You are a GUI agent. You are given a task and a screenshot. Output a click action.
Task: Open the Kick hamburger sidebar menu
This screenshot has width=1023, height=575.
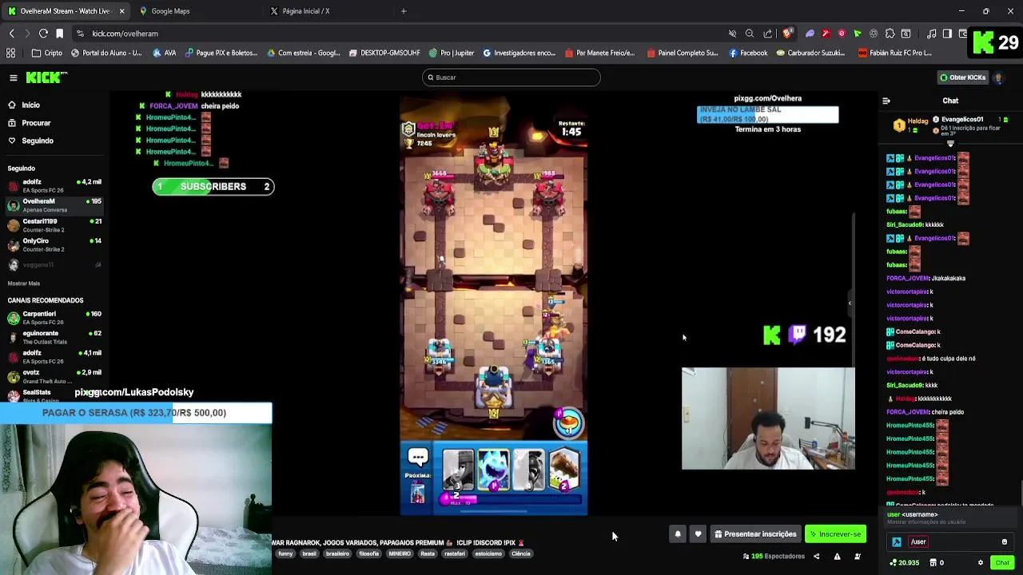(x=14, y=77)
